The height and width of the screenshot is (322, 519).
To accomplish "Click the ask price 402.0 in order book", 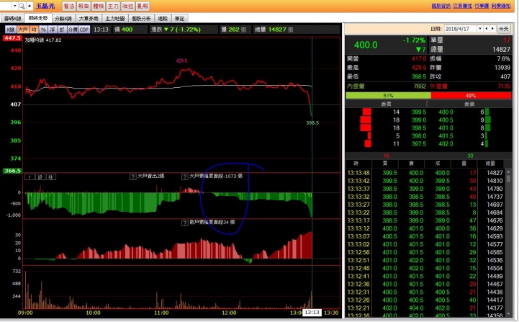I will [446, 144].
